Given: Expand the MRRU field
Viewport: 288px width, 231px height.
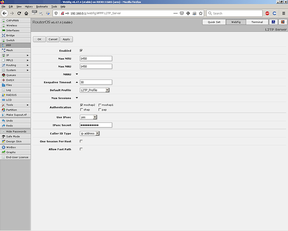Looking at the screenshot, I should point(77,74).
